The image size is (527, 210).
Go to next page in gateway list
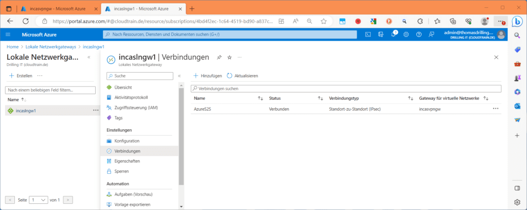pyautogui.click(x=68, y=200)
